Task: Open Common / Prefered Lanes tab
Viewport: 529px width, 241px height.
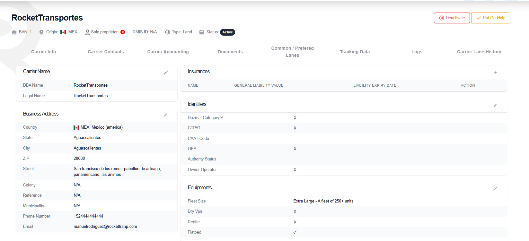Action: pos(293,52)
